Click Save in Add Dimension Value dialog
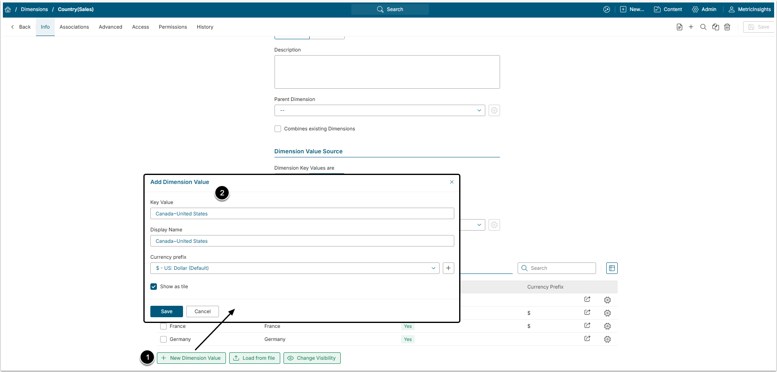Viewport: 777px width, 372px height. point(166,311)
